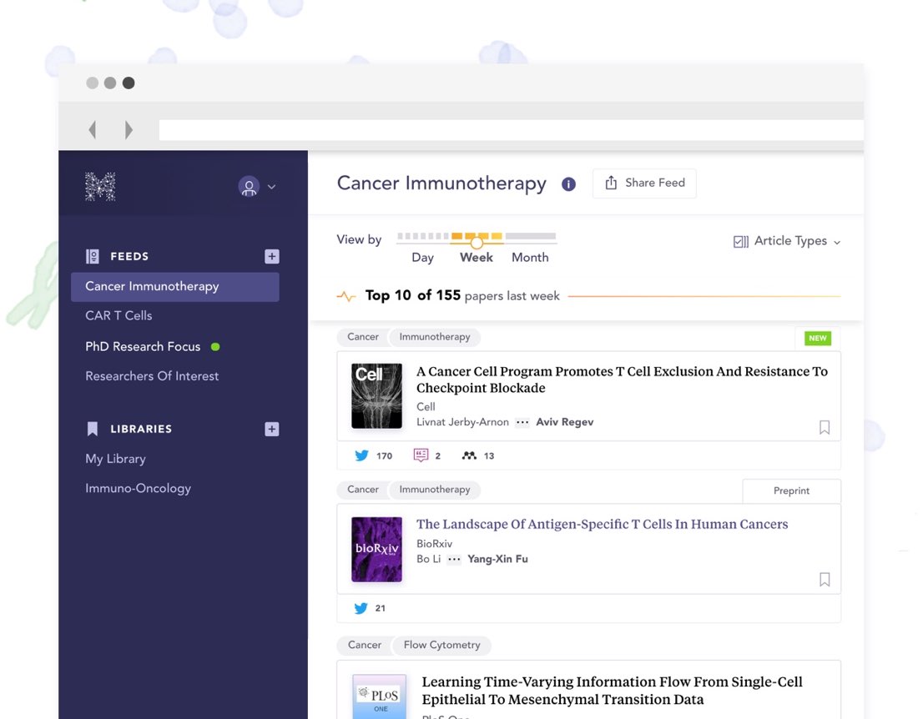
Task: Add a new library with plus icon
Action: pos(271,430)
